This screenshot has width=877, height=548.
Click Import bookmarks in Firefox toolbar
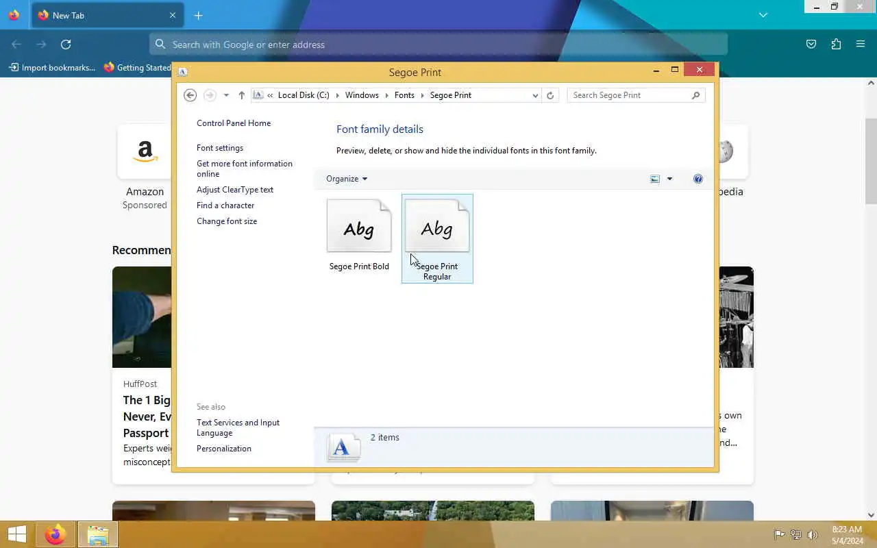click(53, 68)
